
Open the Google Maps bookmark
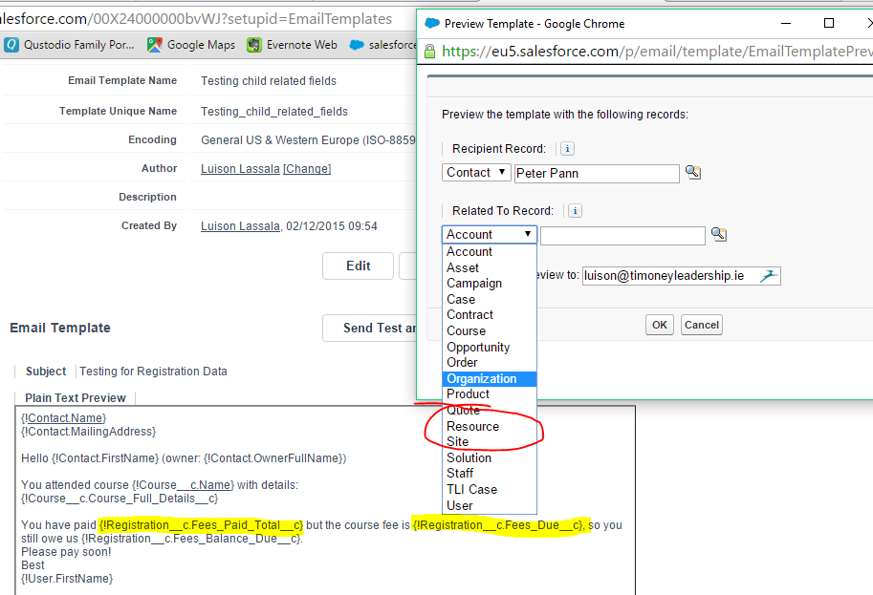point(191,45)
